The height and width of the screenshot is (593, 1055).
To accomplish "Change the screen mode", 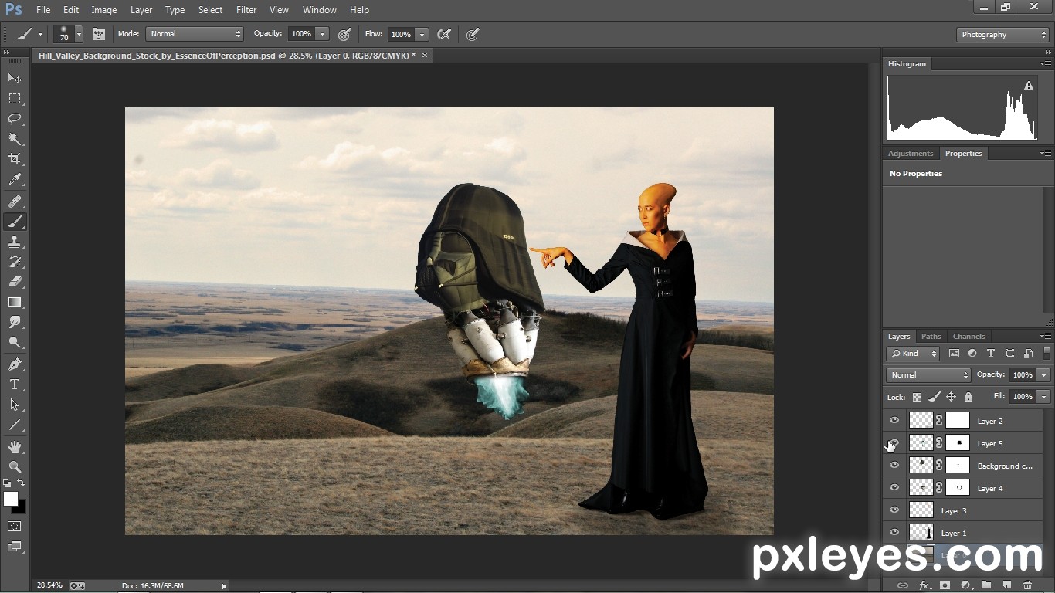I will click(15, 547).
